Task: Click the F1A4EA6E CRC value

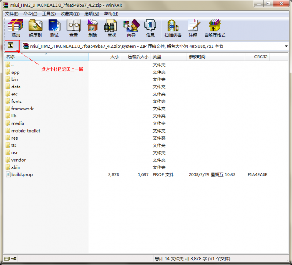Action: click(x=258, y=174)
